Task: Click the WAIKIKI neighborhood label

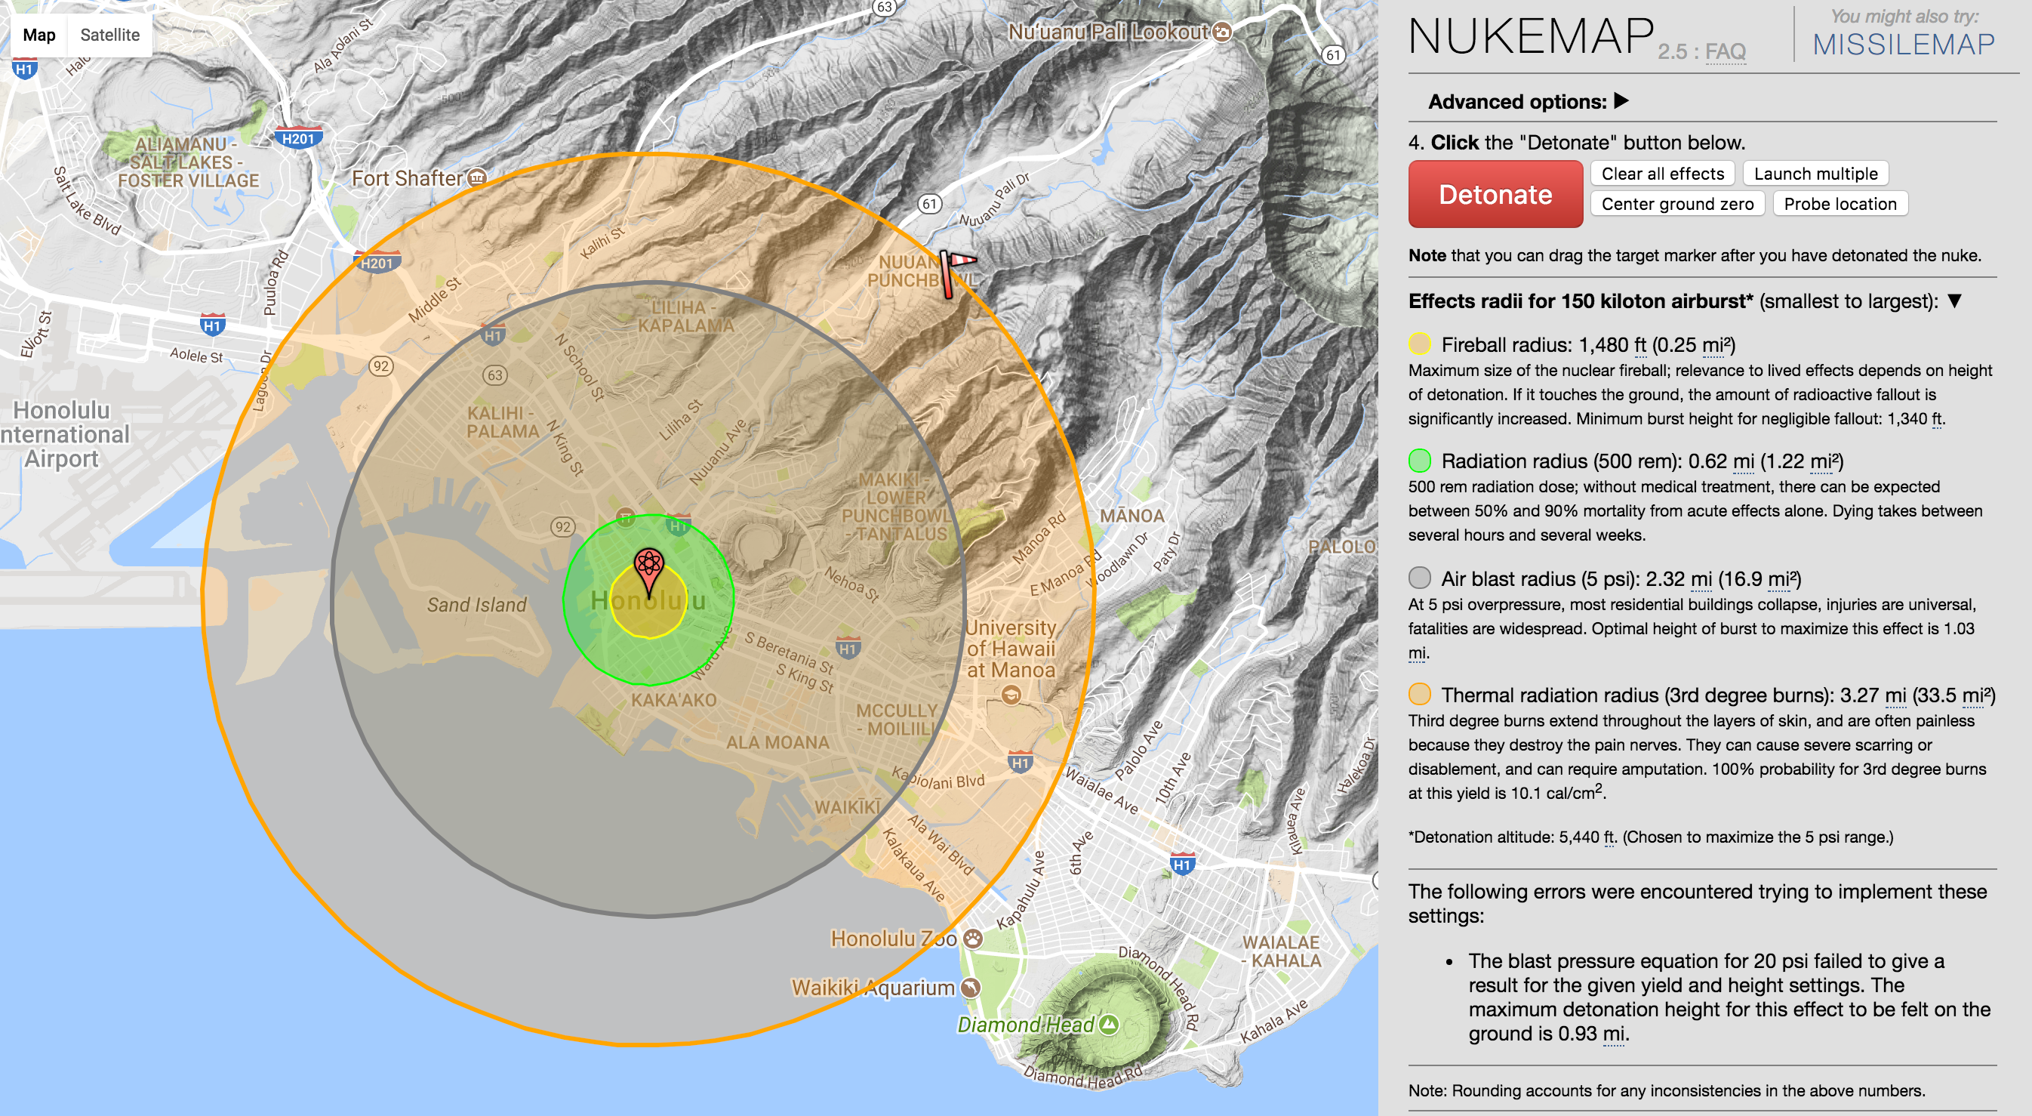Action: [847, 806]
